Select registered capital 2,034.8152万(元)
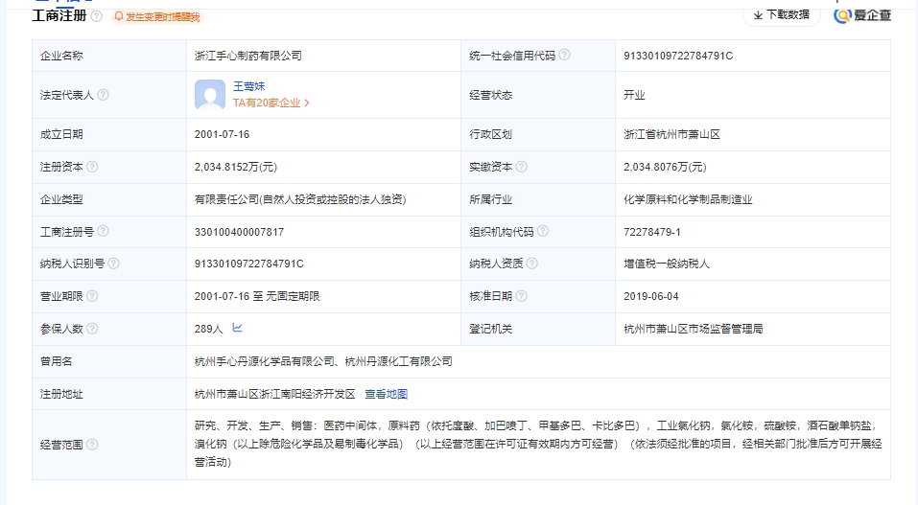The height and width of the screenshot is (505, 918). pyautogui.click(x=235, y=168)
